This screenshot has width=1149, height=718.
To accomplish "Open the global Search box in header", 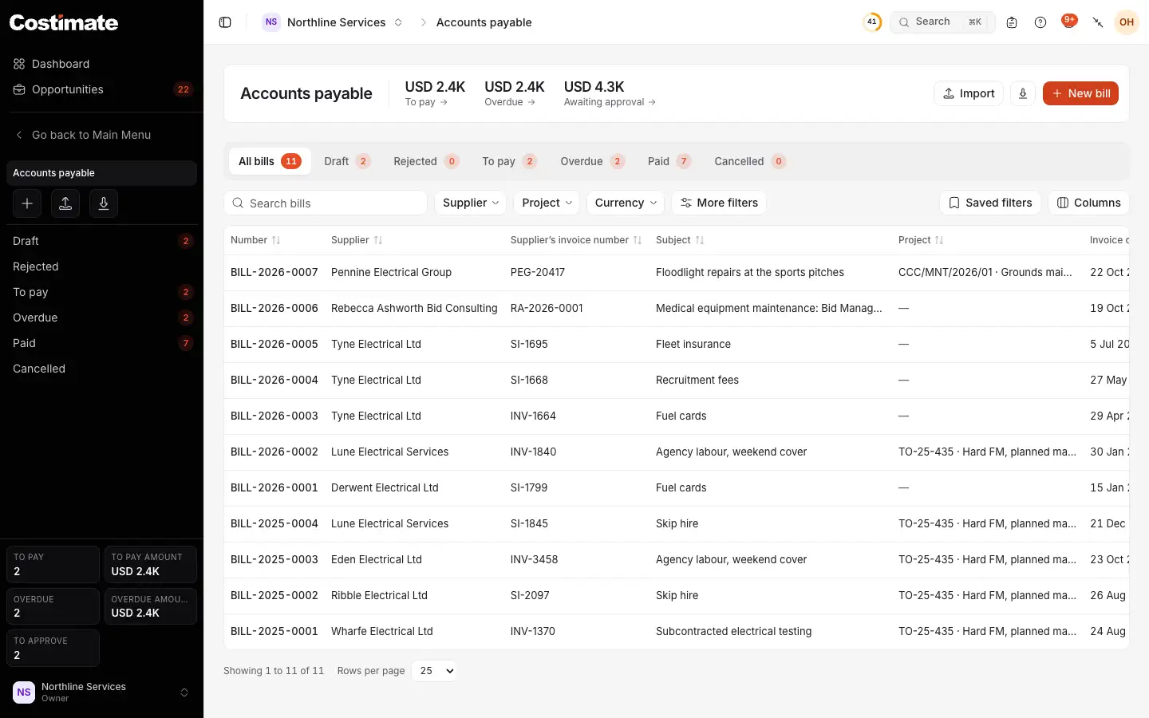I will 942,22.
